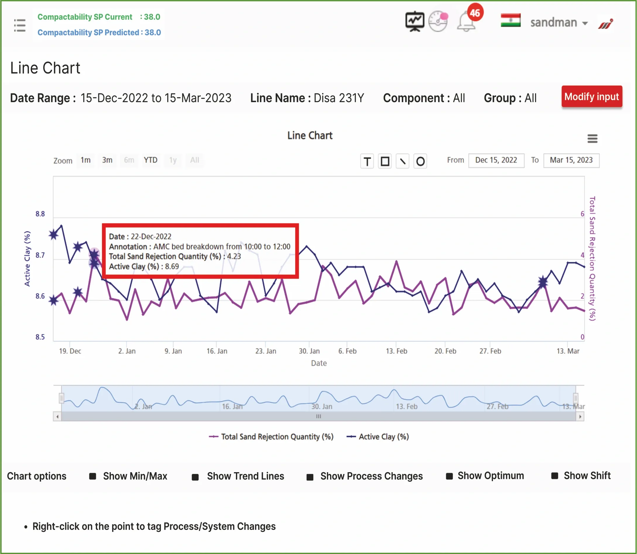
Task: Select the text annotation T tool
Action: click(367, 161)
